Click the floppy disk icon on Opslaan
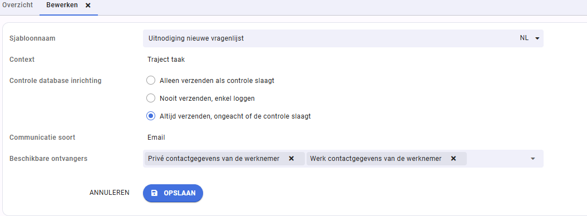587x216 pixels. tap(154, 193)
